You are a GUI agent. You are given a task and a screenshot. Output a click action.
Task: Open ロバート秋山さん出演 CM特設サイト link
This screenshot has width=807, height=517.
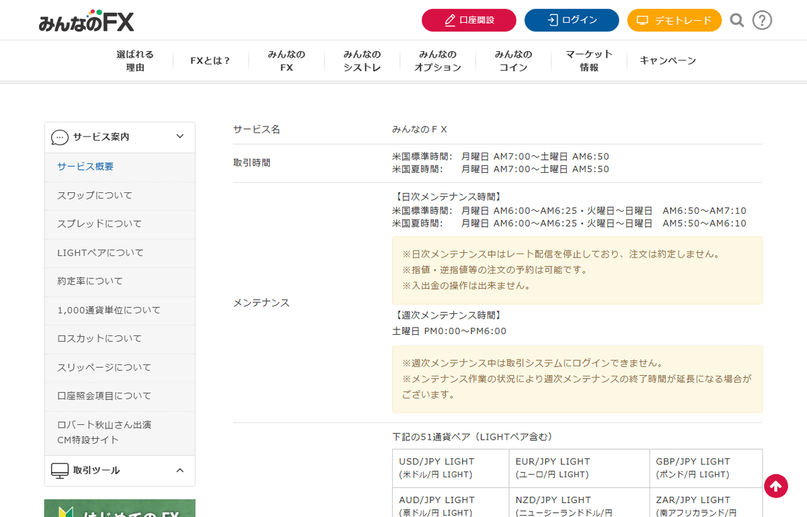click(120, 433)
